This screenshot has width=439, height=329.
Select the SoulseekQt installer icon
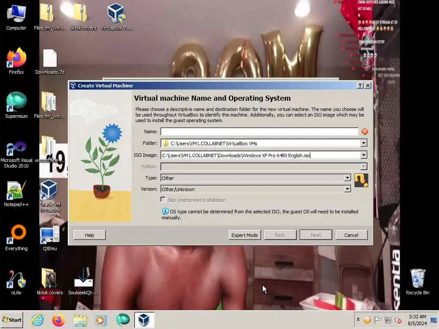(83, 281)
